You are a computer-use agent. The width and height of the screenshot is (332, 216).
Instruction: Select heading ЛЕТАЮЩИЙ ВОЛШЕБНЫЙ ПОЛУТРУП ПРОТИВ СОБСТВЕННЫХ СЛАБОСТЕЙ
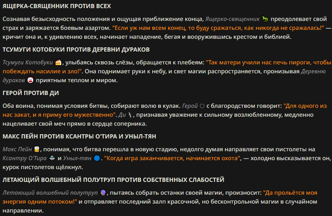113,180
